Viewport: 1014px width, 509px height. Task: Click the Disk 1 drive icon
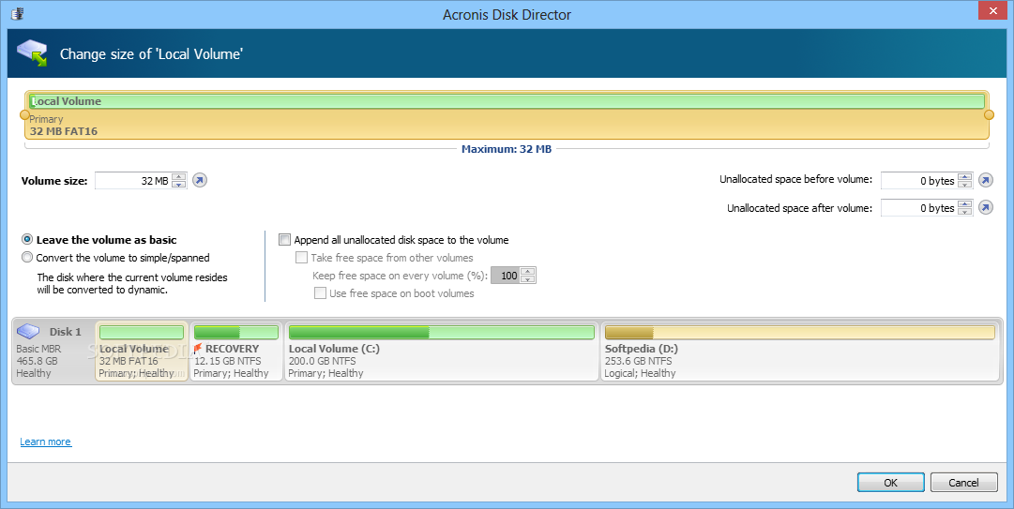click(x=28, y=332)
